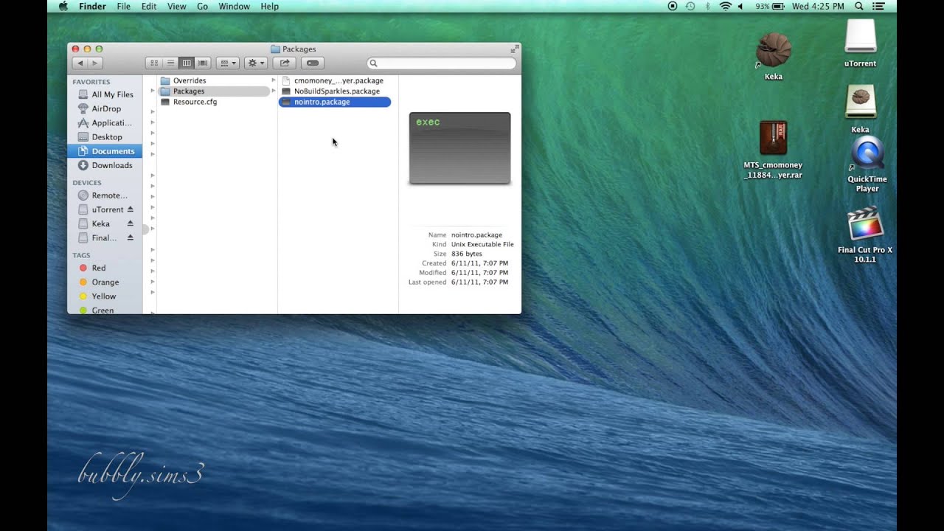Open Applications in the sidebar
The height and width of the screenshot is (531, 944).
(105, 122)
